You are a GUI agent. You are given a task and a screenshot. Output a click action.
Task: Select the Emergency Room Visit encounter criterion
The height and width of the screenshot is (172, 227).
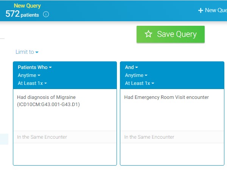pos(166,97)
